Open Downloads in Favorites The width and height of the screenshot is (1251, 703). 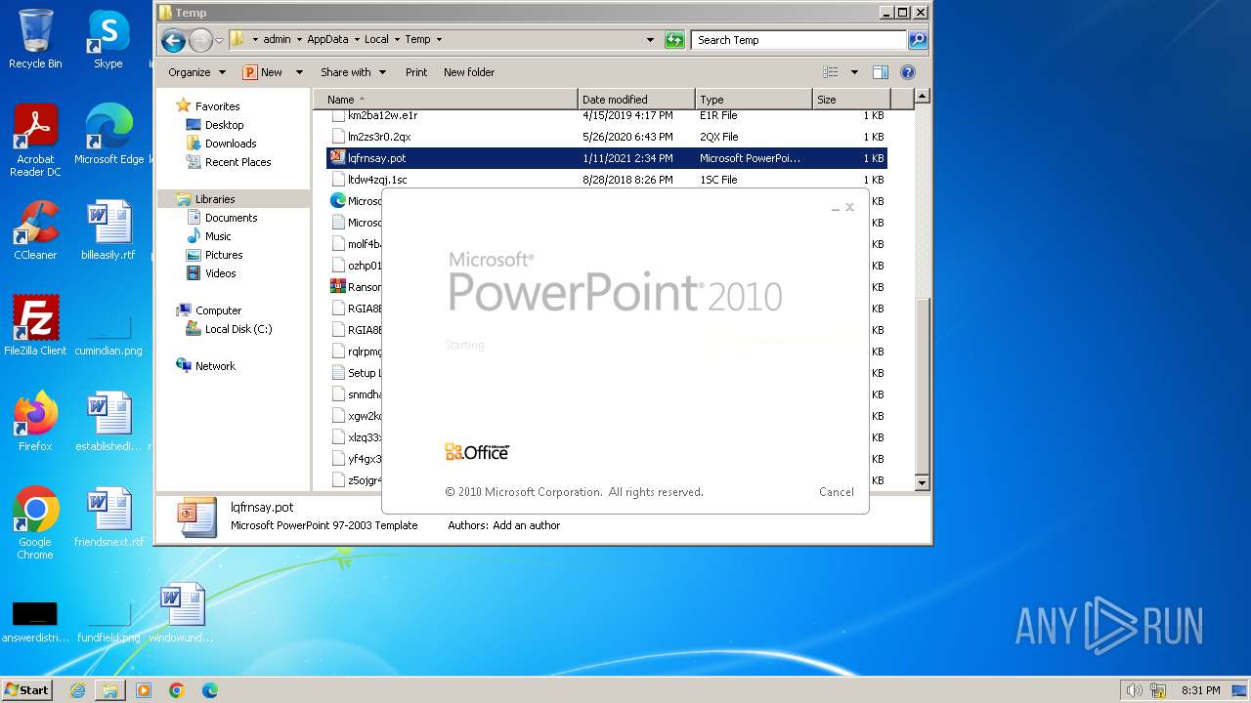231,144
